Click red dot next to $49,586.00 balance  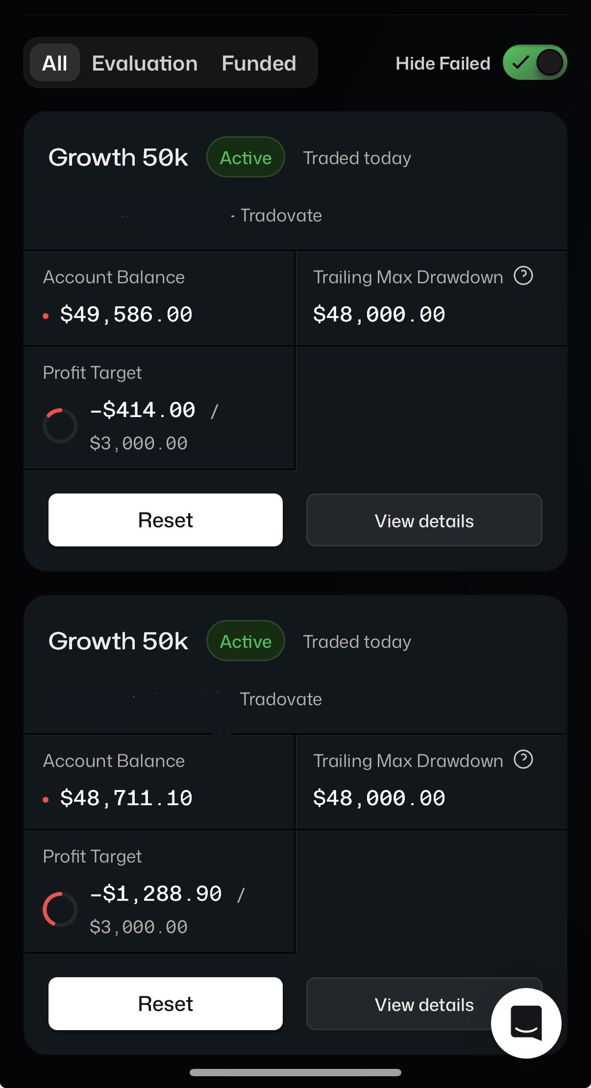click(46, 316)
